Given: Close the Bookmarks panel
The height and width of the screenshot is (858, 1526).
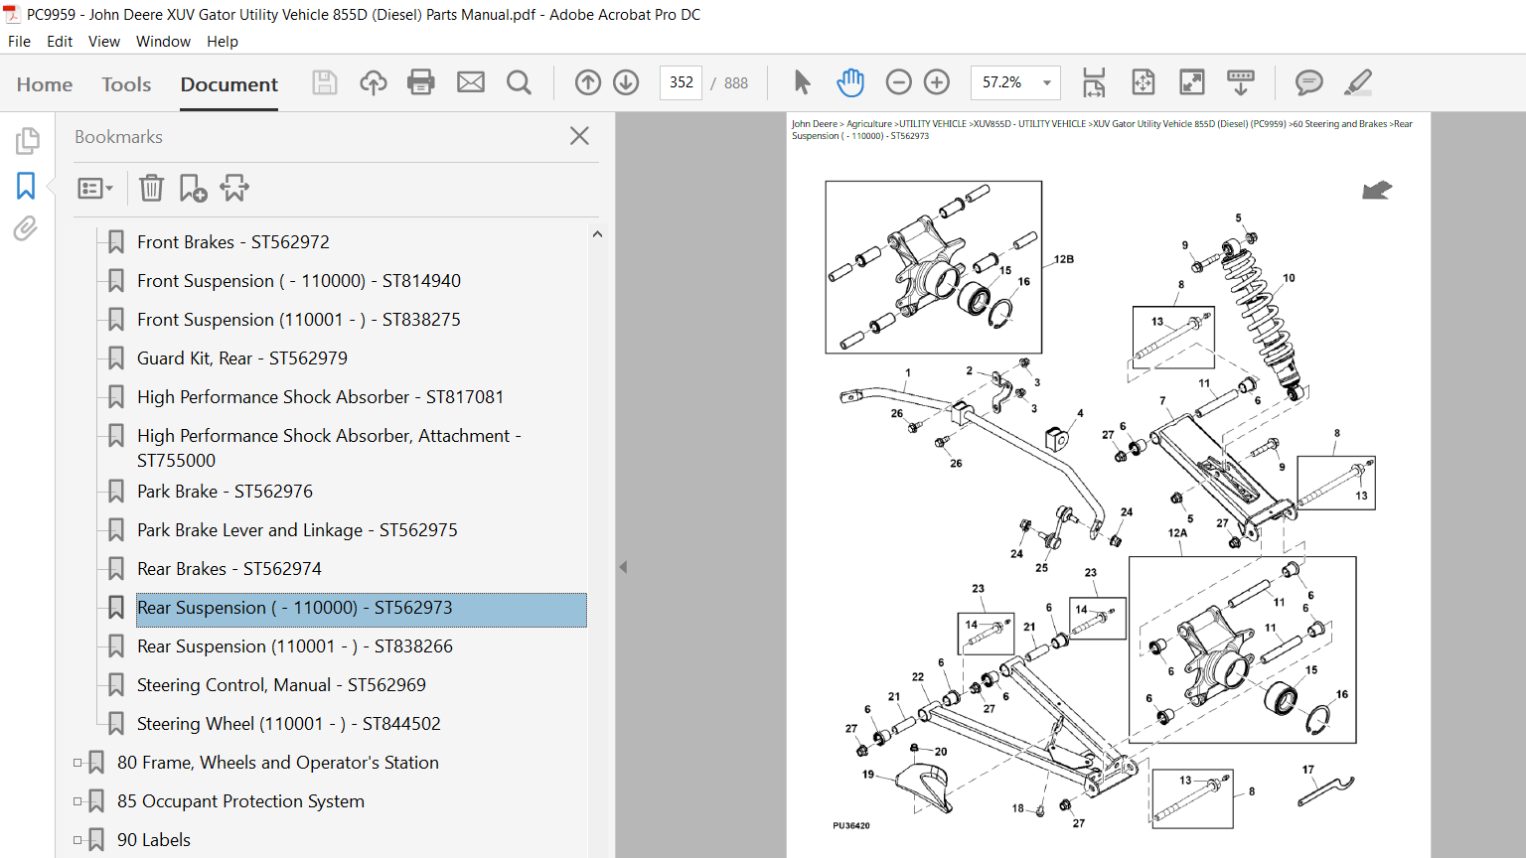Looking at the screenshot, I should (x=580, y=136).
